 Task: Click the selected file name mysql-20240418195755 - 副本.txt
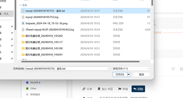click(x=45, y=11)
